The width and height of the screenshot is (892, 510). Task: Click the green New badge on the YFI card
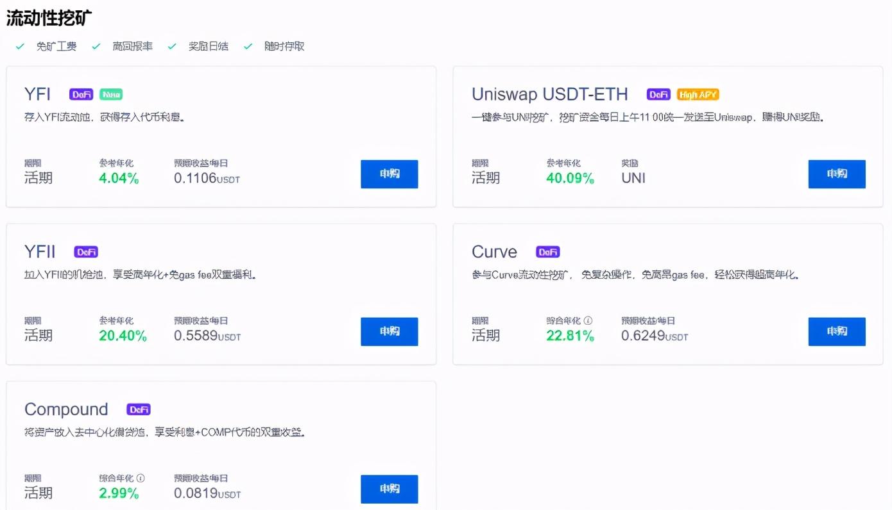111,94
